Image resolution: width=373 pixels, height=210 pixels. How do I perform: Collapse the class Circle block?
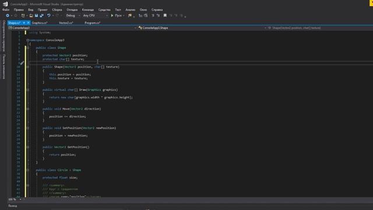[28, 170]
